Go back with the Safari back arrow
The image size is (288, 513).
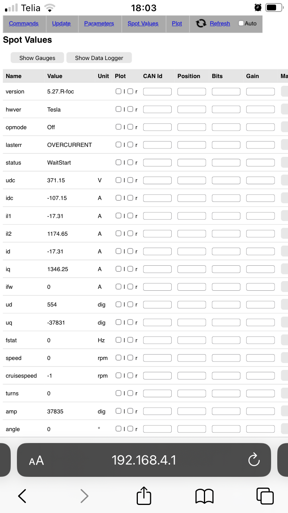(22, 496)
